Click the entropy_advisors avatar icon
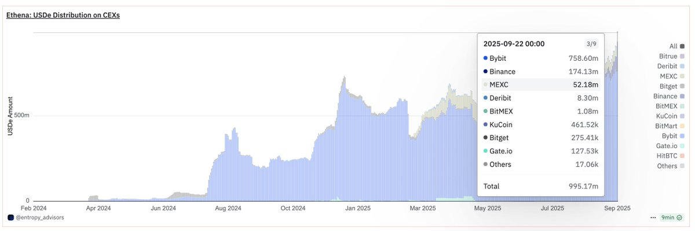The height and width of the screenshot is (231, 695). (10, 218)
